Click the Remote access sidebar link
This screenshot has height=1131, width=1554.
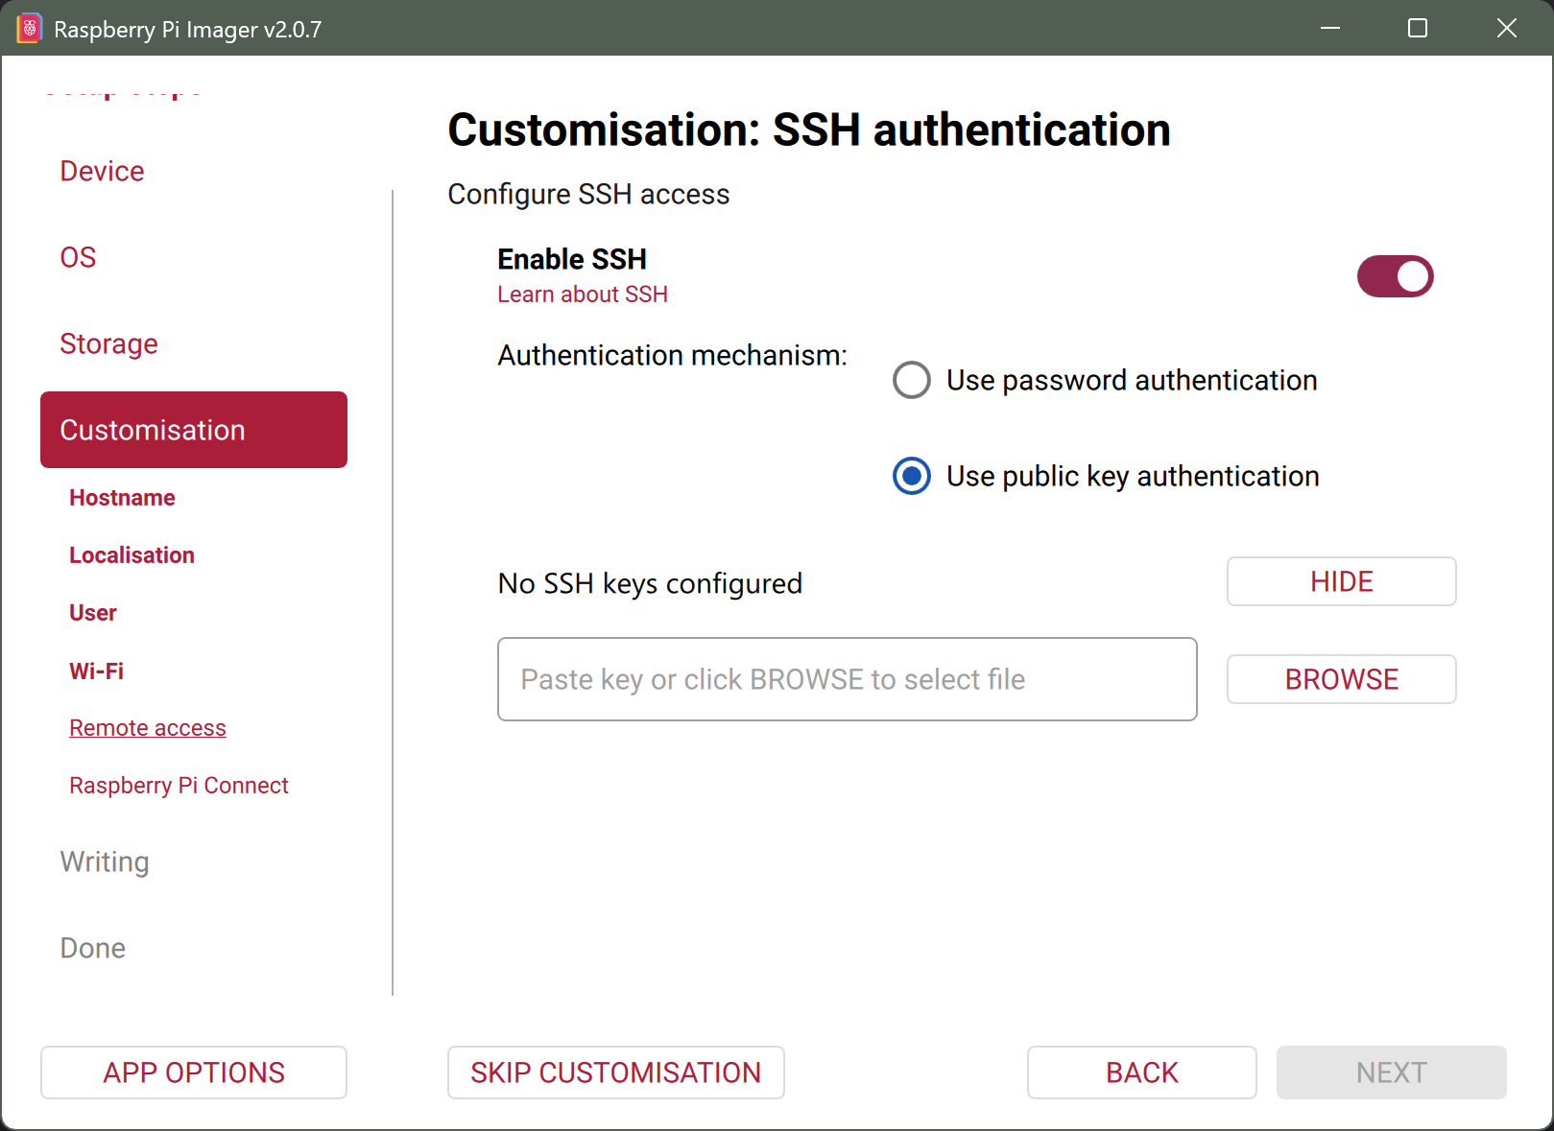[x=148, y=728]
